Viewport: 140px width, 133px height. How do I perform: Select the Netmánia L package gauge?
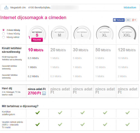pyautogui.click(x=82, y=34)
